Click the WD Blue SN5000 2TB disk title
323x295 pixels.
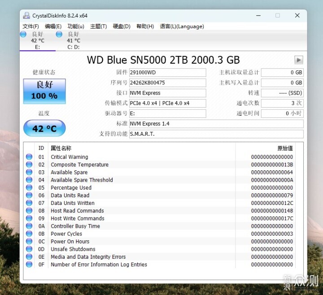point(163,60)
